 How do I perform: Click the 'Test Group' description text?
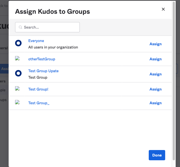tap(38, 78)
